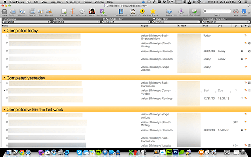Image resolution: width=251 pixels, height=157 pixels.
Task: Toggle checkbox of today's Content Writing action
Action: point(7,43)
